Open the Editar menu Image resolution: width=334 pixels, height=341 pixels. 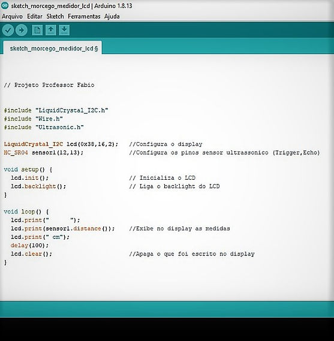coord(35,17)
